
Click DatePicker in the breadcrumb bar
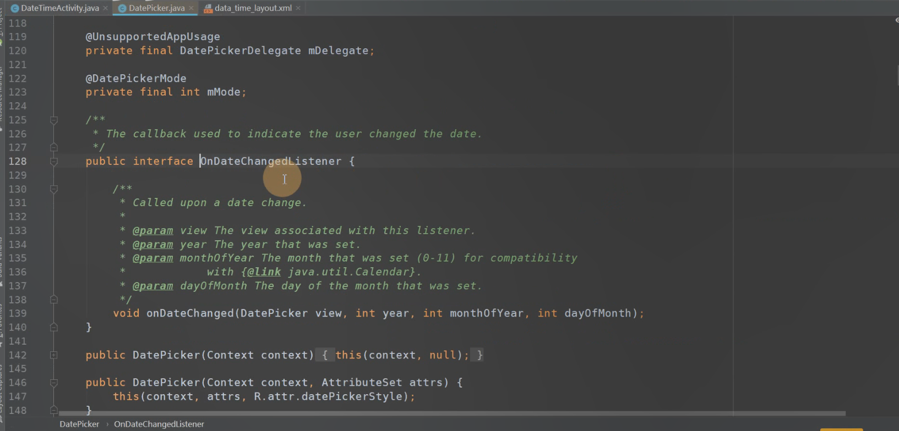[x=79, y=424]
